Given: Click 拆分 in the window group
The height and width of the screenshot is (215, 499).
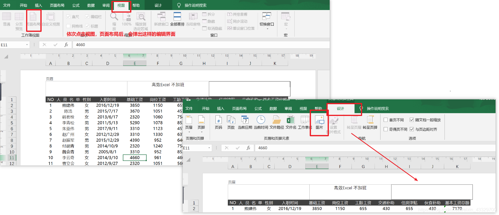Looking at the screenshot, I should click(x=209, y=14).
